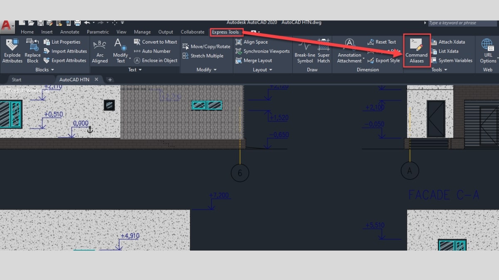The height and width of the screenshot is (280, 499).
Task: Open the Undo history dropdown arrow
Action: 94,22
